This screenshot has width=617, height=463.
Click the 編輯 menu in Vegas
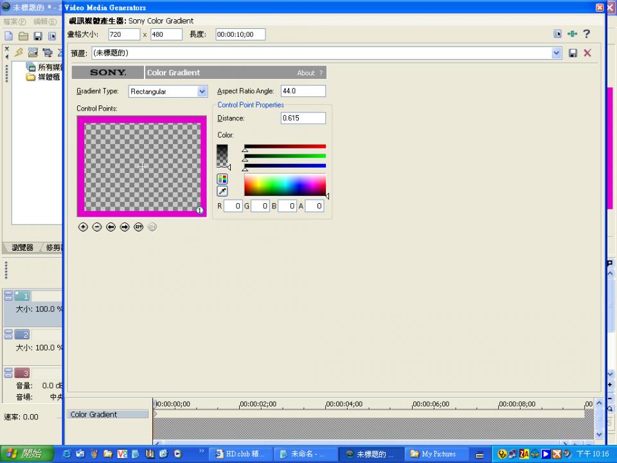45,21
